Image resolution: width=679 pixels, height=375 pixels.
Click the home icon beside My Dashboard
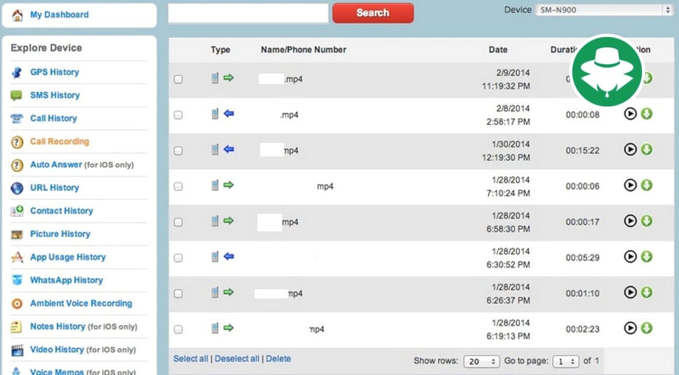point(18,15)
